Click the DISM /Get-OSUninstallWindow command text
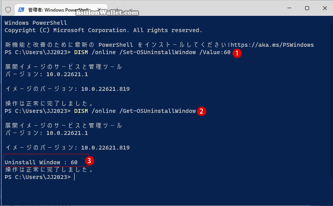Image resolution: width=333 pixels, height=206 pixels. 135,111
